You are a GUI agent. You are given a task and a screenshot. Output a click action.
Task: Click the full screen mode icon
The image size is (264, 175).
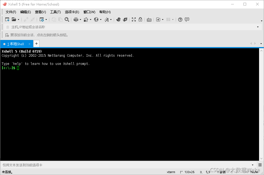tap(134, 19)
